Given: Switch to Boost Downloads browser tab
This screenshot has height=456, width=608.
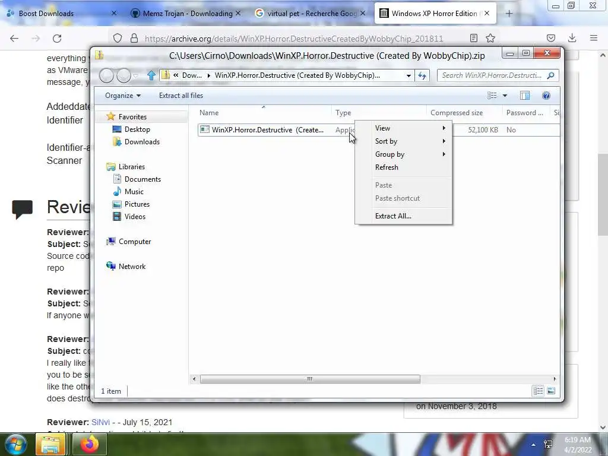Looking at the screenshot, I should (59, 14).
